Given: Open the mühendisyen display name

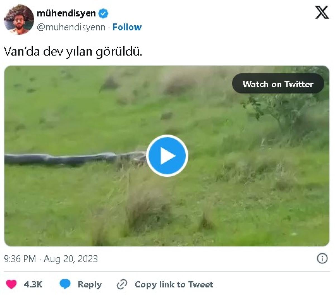Looking at the screenshot, I should tap(66, 13).
